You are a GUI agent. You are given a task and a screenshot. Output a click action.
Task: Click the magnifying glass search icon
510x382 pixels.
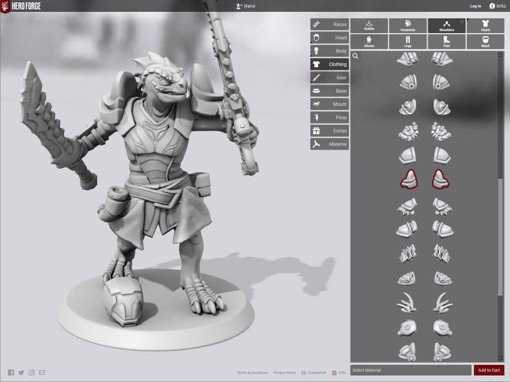(x=355, y=56)
